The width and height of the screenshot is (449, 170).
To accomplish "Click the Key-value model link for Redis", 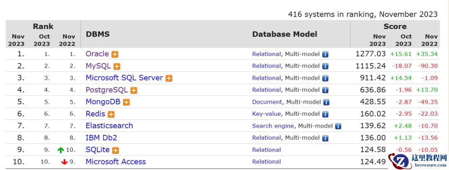I will tap(266, 114).
